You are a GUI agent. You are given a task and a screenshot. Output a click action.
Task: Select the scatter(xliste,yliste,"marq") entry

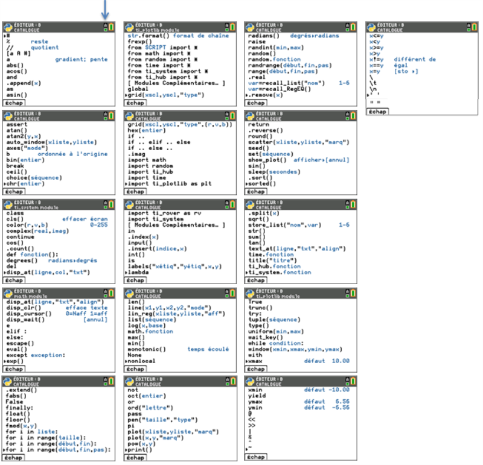pos(299,142)
